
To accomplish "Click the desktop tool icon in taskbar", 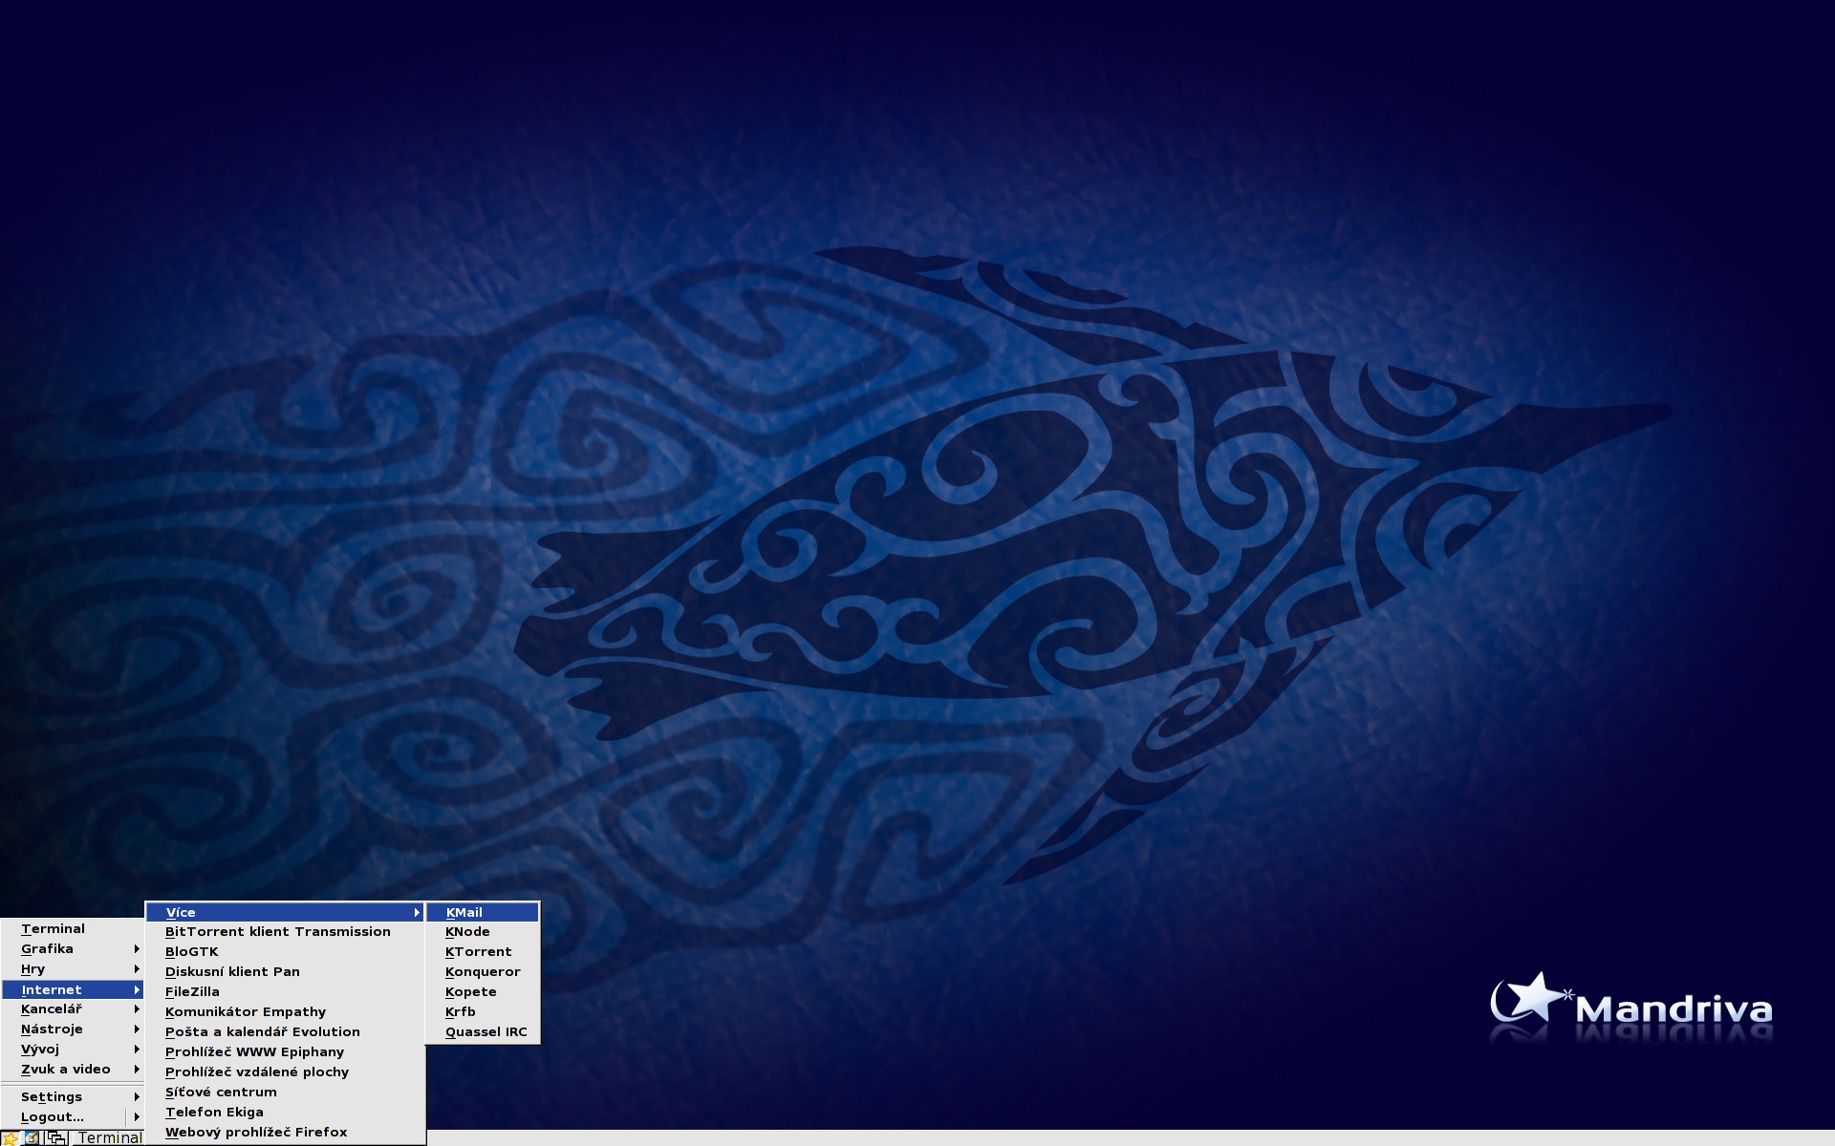I will coord(32,1137).
